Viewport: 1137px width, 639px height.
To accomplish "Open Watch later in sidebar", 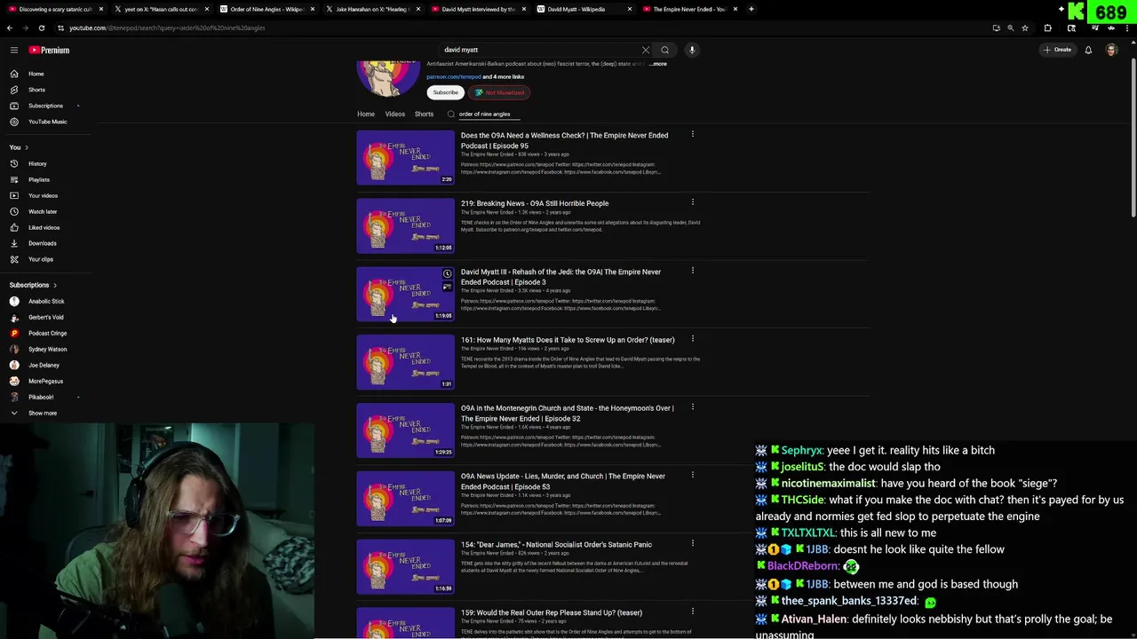I will (x=44, y=211).
